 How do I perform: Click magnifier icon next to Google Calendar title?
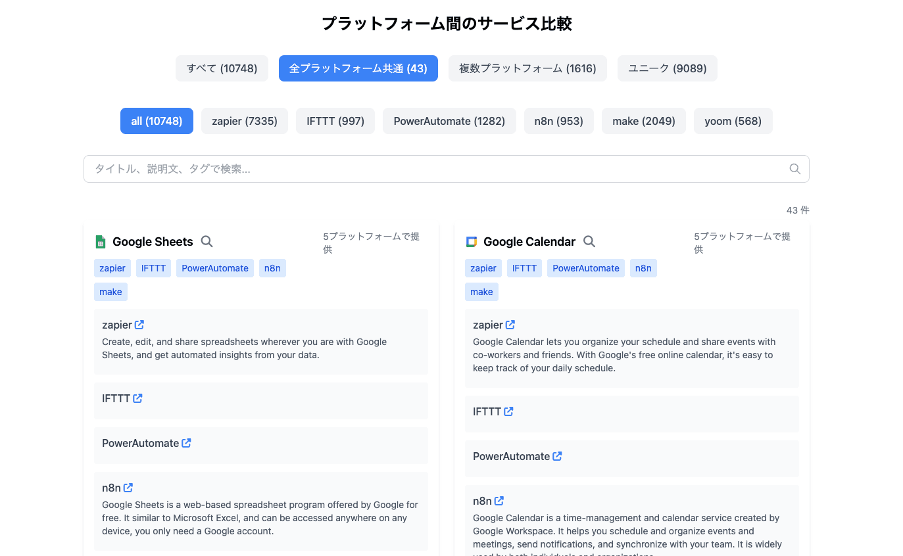coord(589,241)
